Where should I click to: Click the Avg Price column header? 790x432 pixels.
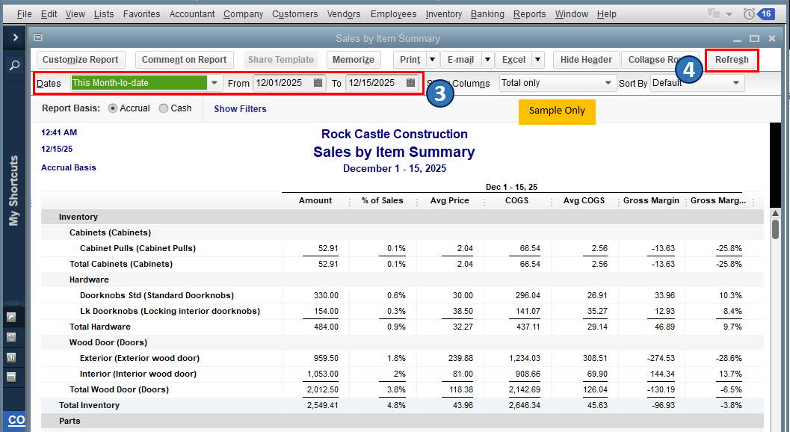tap(449, 200)
